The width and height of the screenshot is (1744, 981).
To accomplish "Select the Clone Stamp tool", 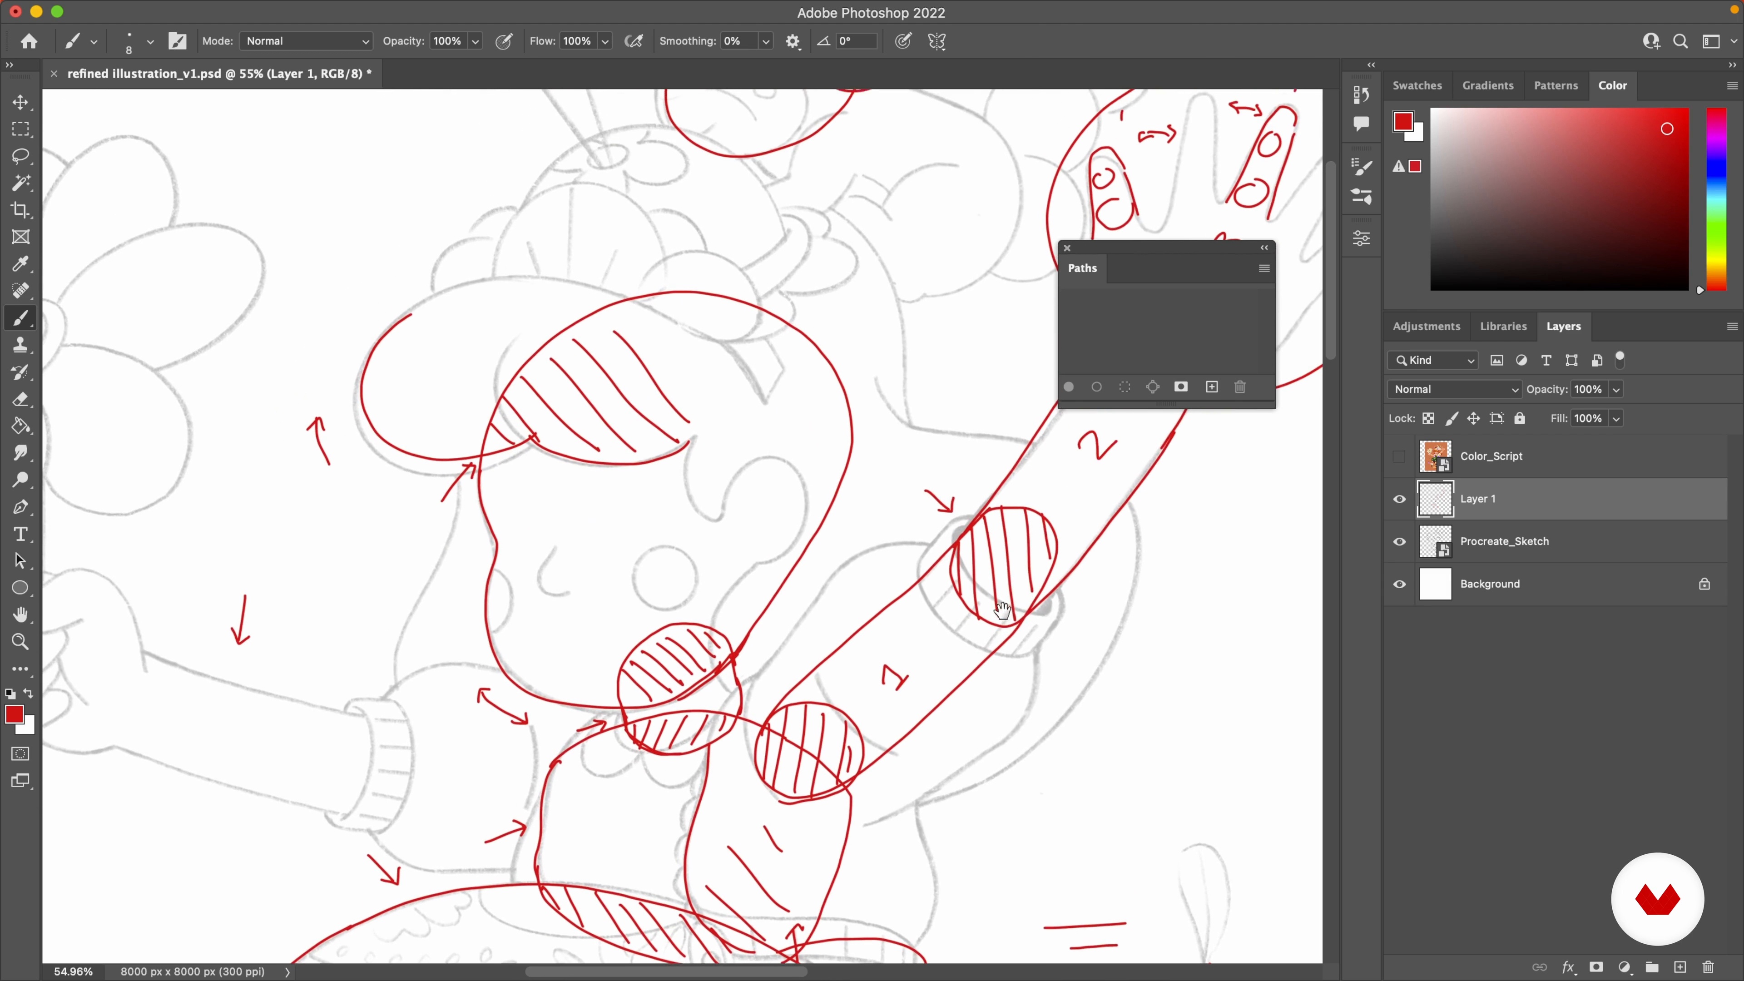I will (x=20, y=345).
